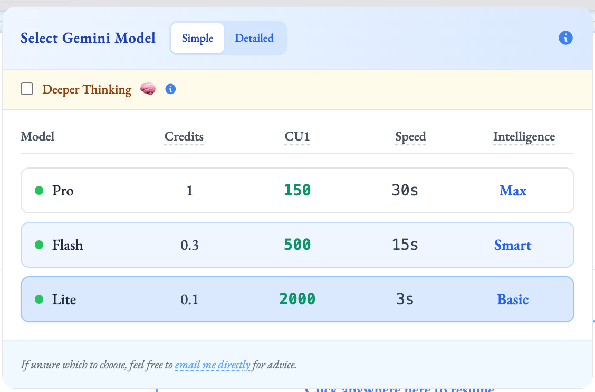
Task: Open the email me directly link
Action: [x=213, y=365]
